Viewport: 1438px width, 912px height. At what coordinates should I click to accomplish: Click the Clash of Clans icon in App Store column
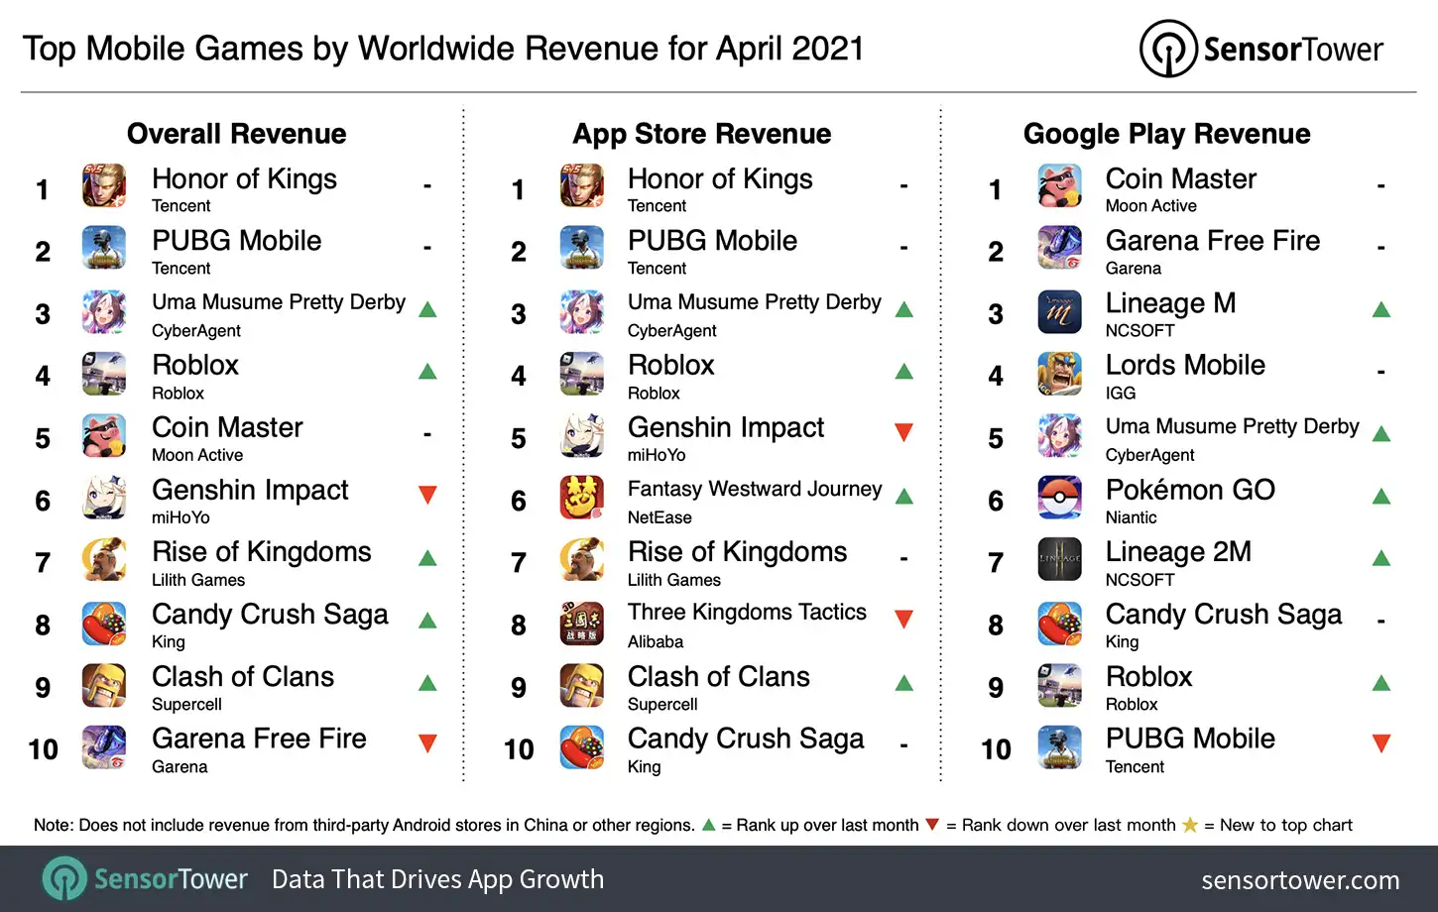pos(582,686)
